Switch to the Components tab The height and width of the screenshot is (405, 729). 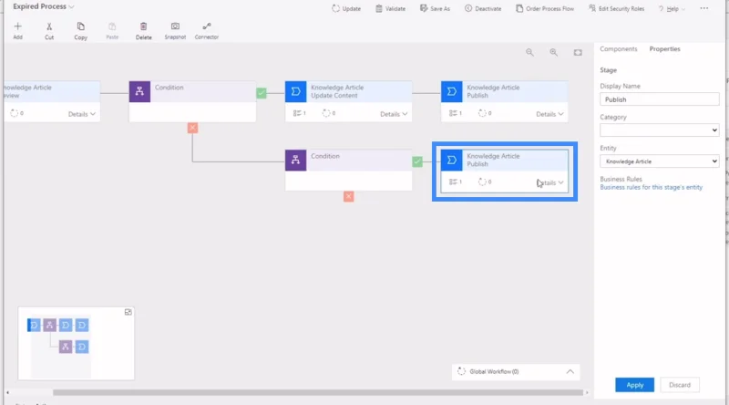(619, 49)
